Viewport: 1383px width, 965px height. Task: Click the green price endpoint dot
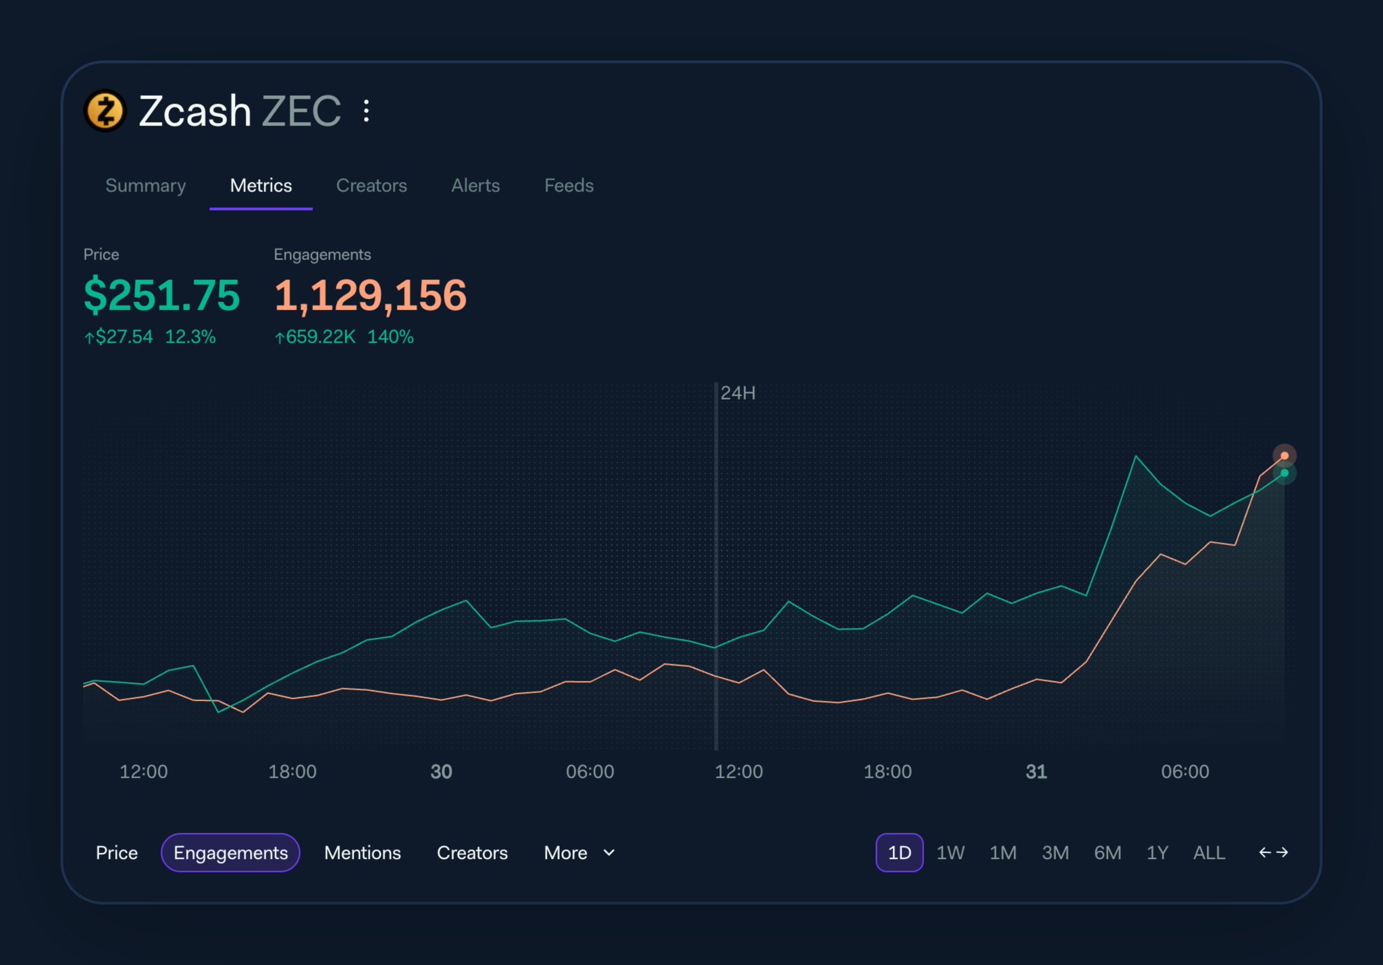coord(1284,473)
